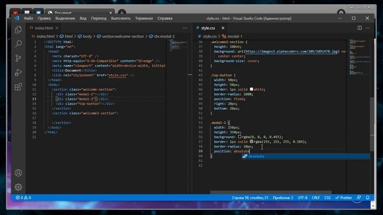Open the notifications bell in status bar
Screen dimensions: 383x215
[367, 198]
